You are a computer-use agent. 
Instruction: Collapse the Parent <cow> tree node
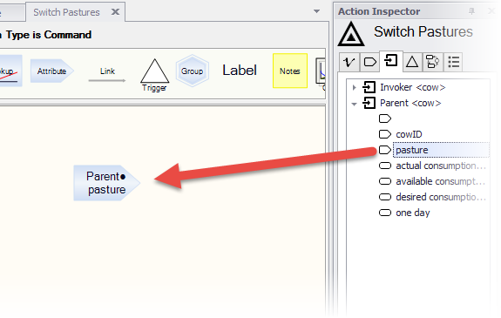click(354, 104)
